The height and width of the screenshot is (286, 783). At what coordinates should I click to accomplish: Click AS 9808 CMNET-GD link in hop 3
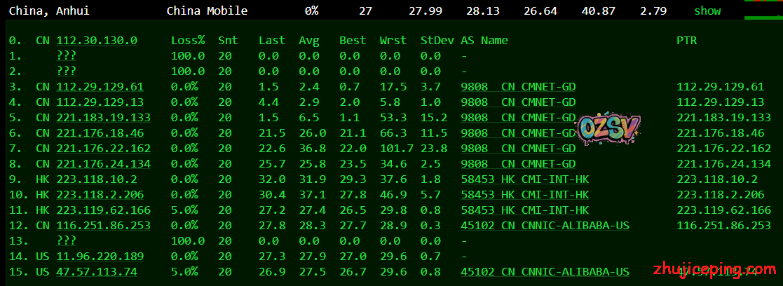click(x=518, y=87)
